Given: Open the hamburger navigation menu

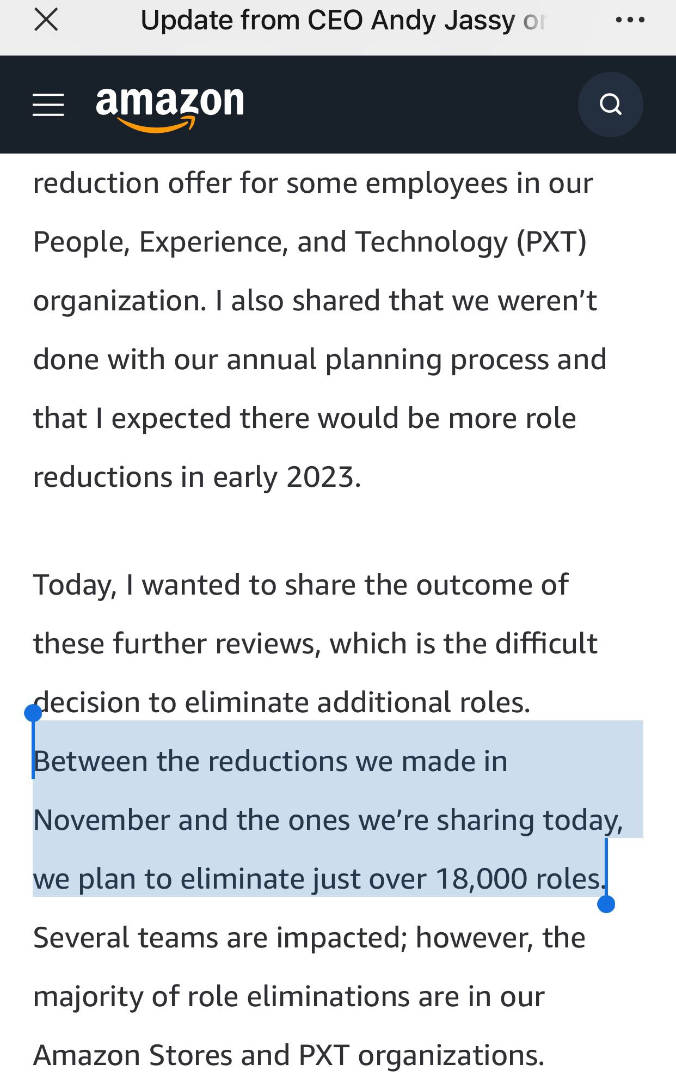Looking at the screenshot, I should tap(48, 105).
